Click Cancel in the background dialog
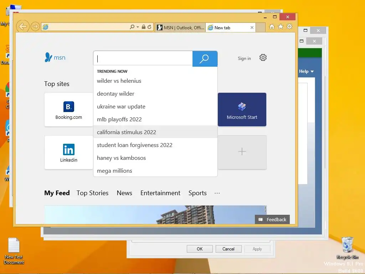 coord(228,249)
